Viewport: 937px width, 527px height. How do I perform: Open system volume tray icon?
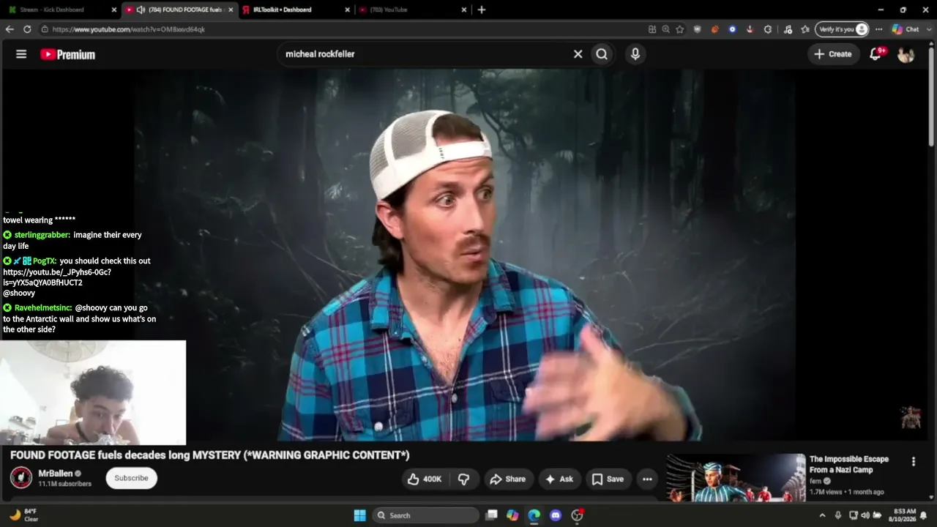coord(865,515)
